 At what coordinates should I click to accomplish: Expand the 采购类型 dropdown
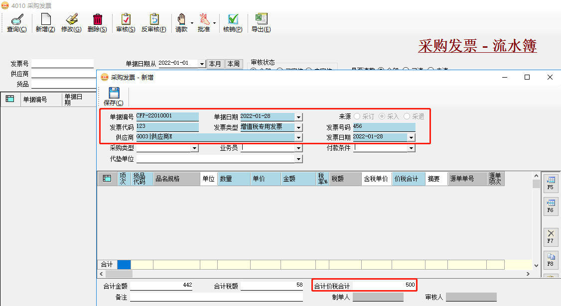[194, 148]
